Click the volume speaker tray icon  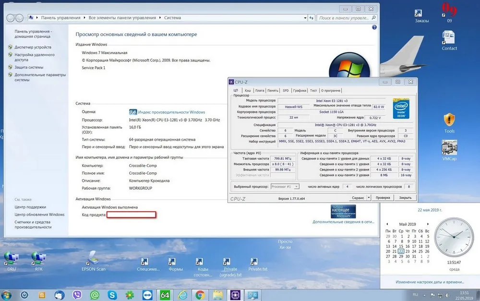[x=447, y=295]
